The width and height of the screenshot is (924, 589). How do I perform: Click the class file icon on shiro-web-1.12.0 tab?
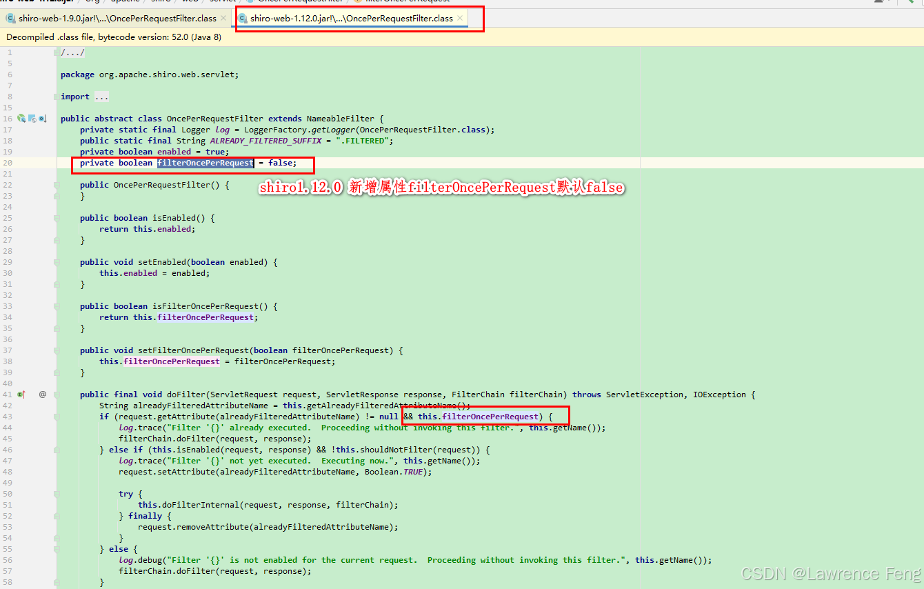click(x=243, y=19)
